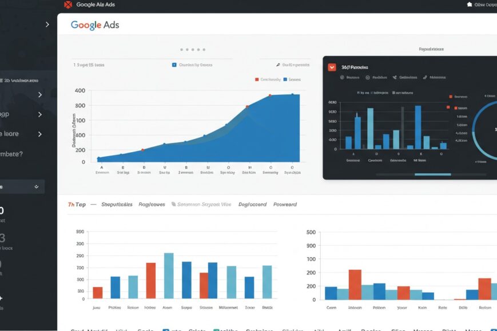Screen dimensions: 497x331
Task: Click the hamburger menu icon in the sidebar
Action: (x=1, y=81)
